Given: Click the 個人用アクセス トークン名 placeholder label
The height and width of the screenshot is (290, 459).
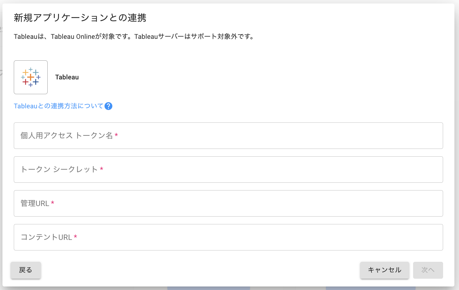Looking at the screenshot, I should [66, 136].
